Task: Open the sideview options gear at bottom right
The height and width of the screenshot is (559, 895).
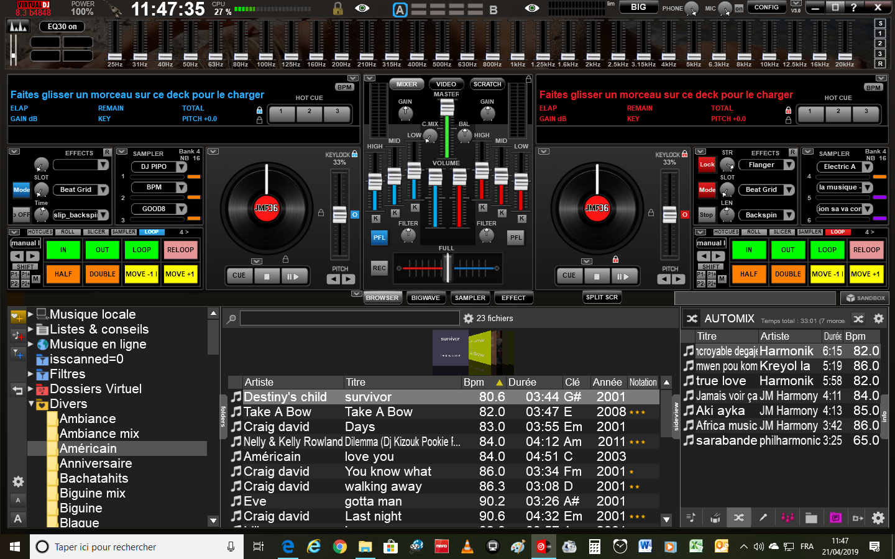Action: point(878,517)
